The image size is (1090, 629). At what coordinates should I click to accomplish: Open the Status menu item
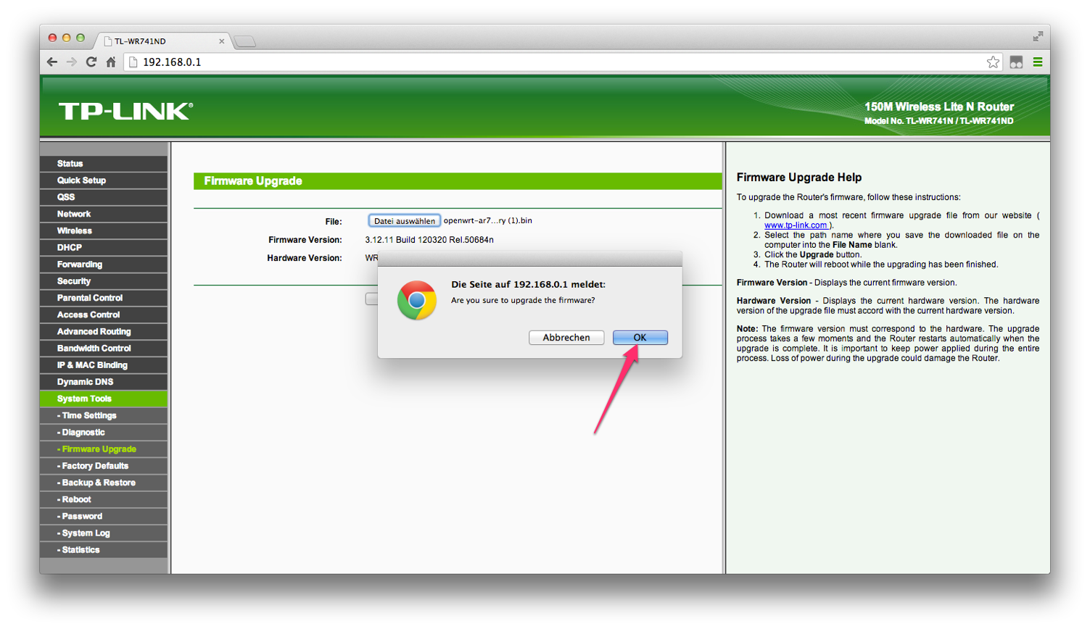pos(70,164)
